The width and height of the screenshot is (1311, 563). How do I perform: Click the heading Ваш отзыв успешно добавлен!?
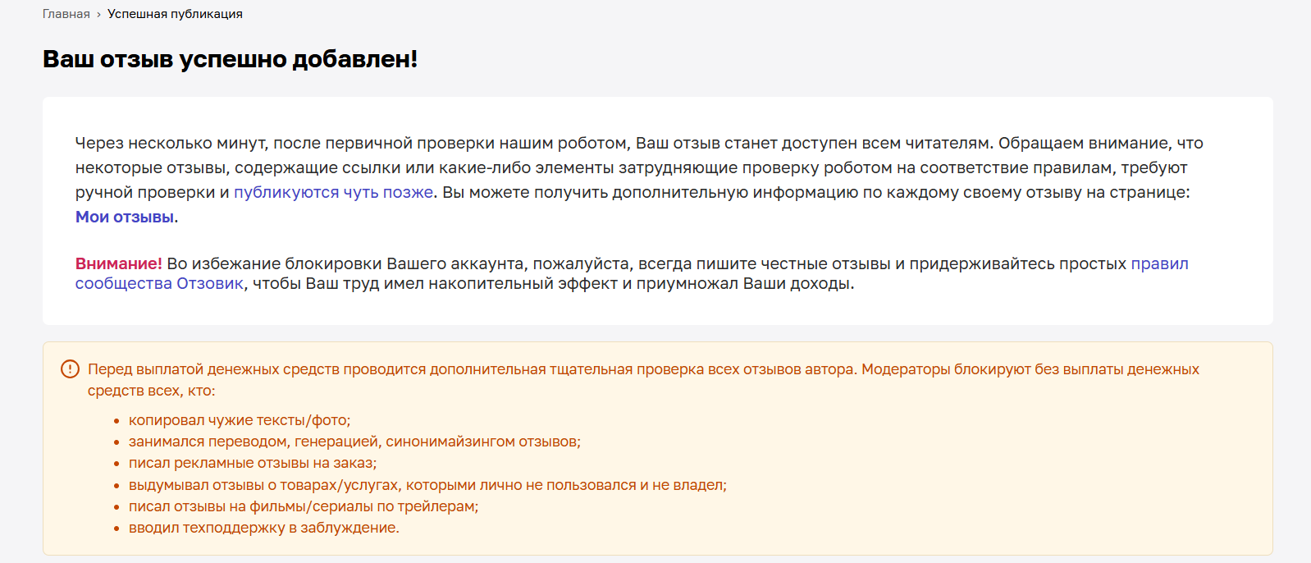tap(231, 59)
